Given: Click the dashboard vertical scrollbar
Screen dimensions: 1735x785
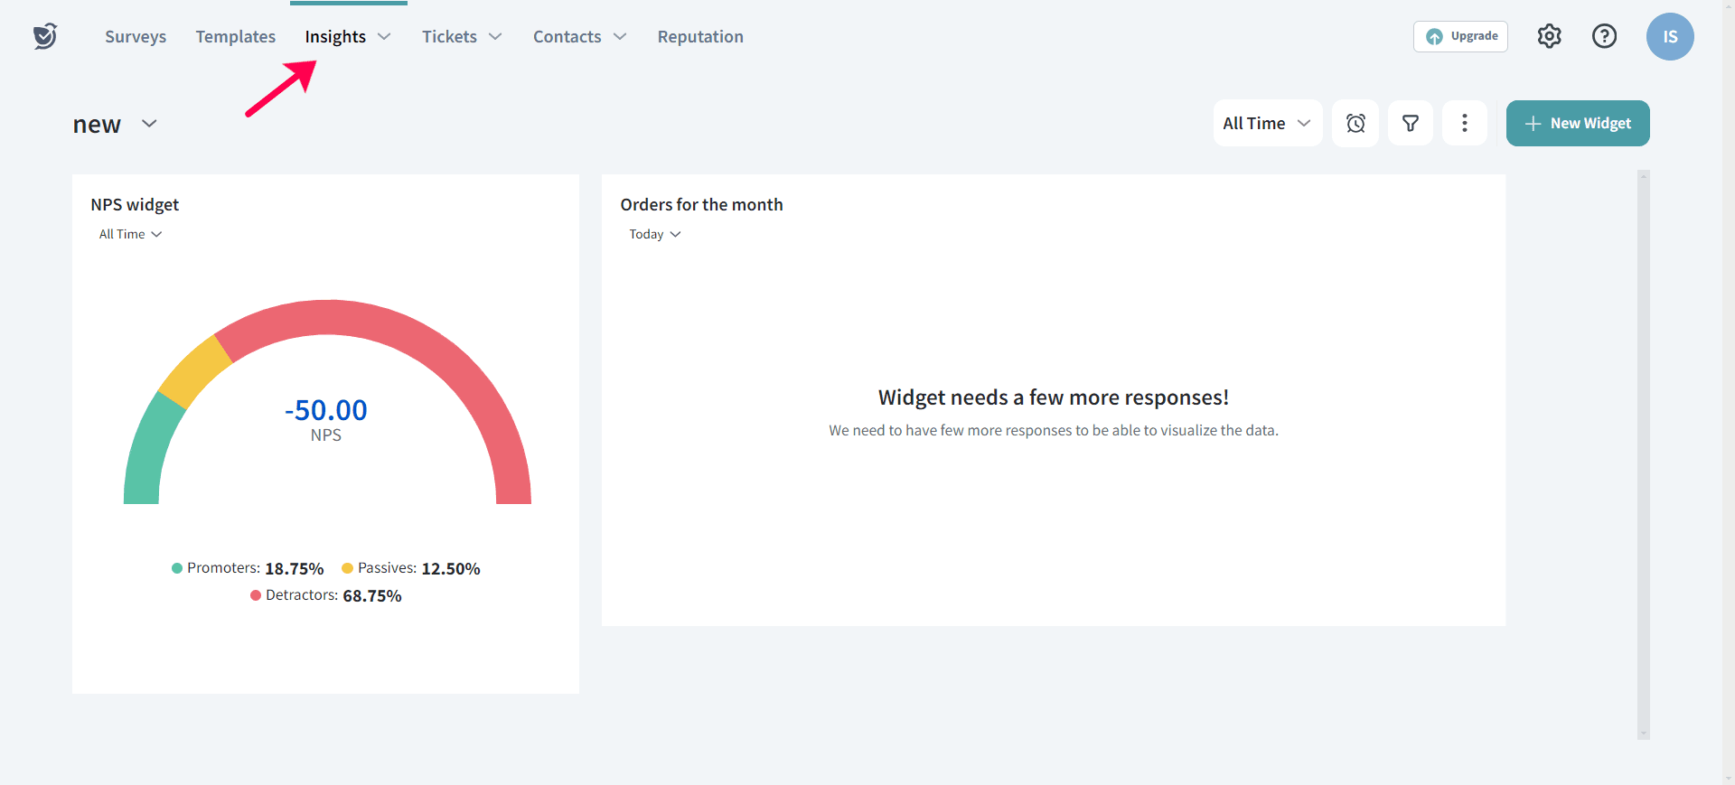Looking at the screenshot, I should (x=1643, y=452).
